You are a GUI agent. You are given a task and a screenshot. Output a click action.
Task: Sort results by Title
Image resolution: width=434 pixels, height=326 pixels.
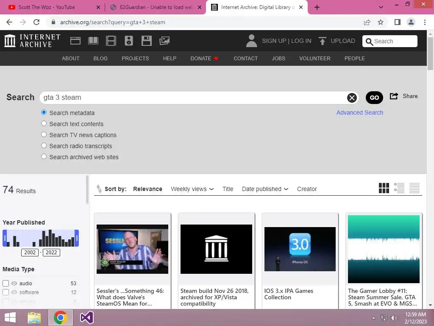click(x=228, y=189)
